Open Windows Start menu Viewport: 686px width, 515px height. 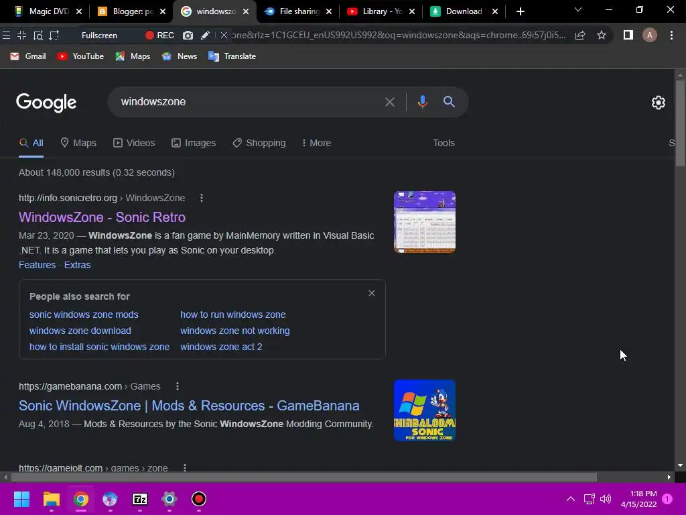[21, 499]
